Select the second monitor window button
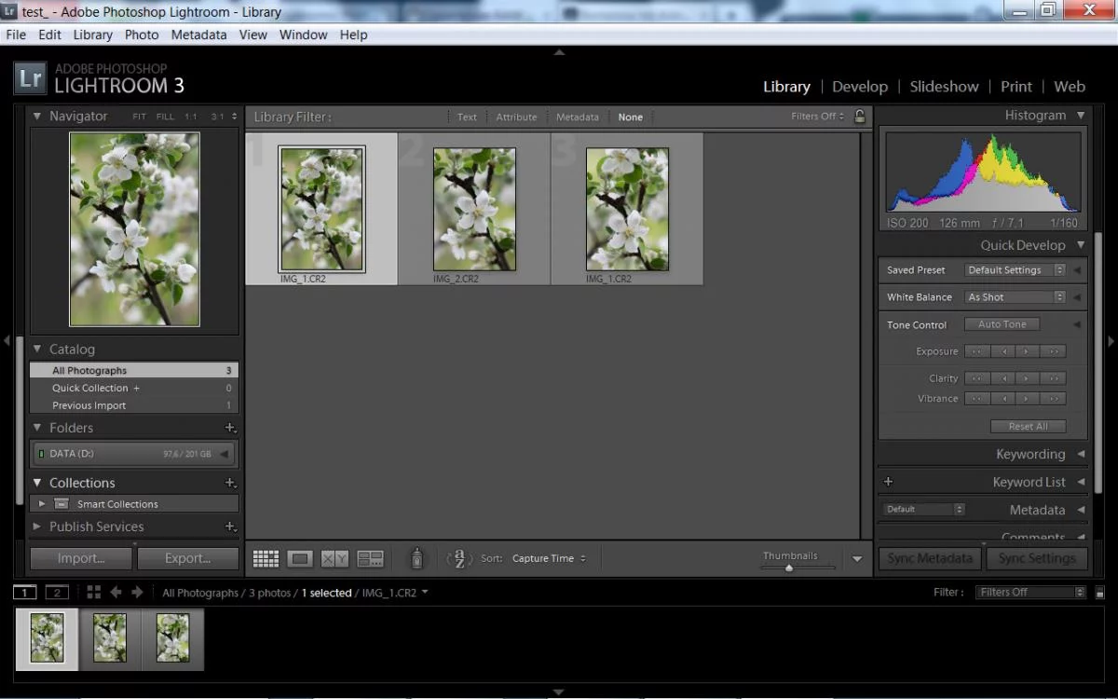1118x699 pixels. pyautogui.click(x=57, y=592)
